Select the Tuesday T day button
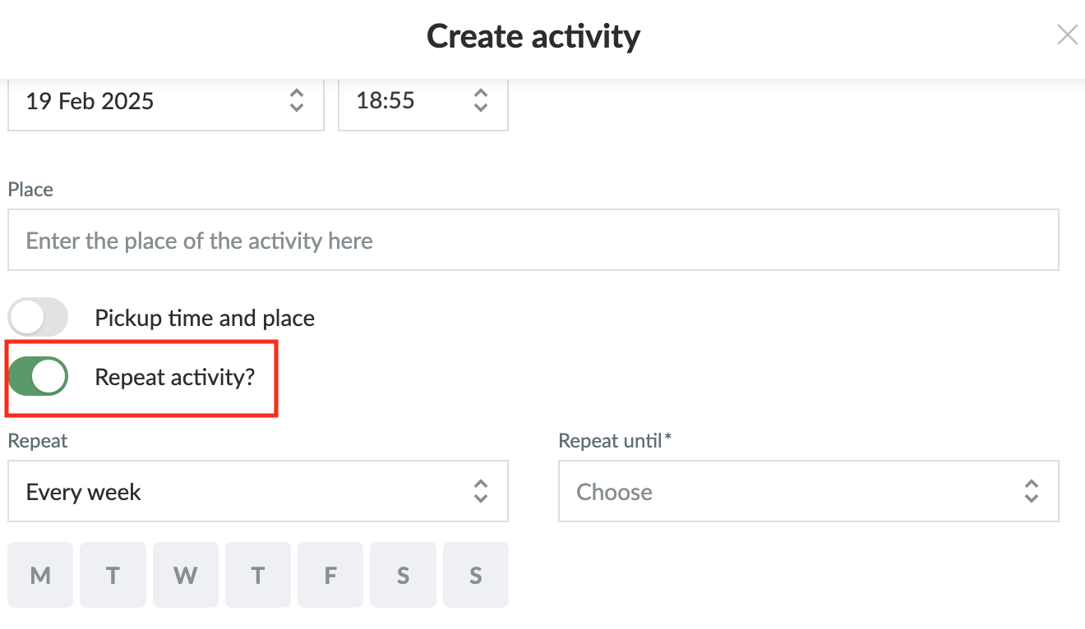Image resolution: width=1085 pixels, height=629 pixels. 113,575
